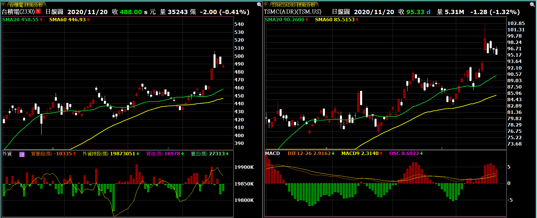Click the volume 5.31M value

(454, 12)
